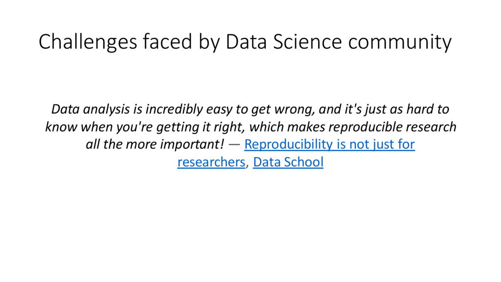Follow the 'Reproducibility is not just for' link
501x282 pixels.
(x=329, y=144)
